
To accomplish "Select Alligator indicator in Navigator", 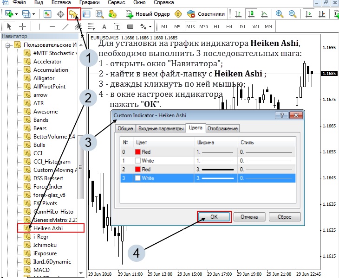I will point(44,78).
